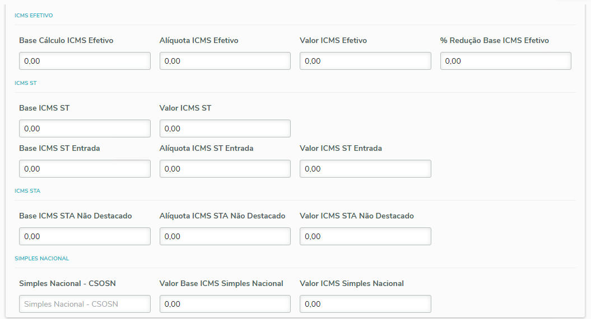This screenshot has width=591, height=319.
Task: Click the Simples Nacional - CSOSN label text
Action: [67, 283]
